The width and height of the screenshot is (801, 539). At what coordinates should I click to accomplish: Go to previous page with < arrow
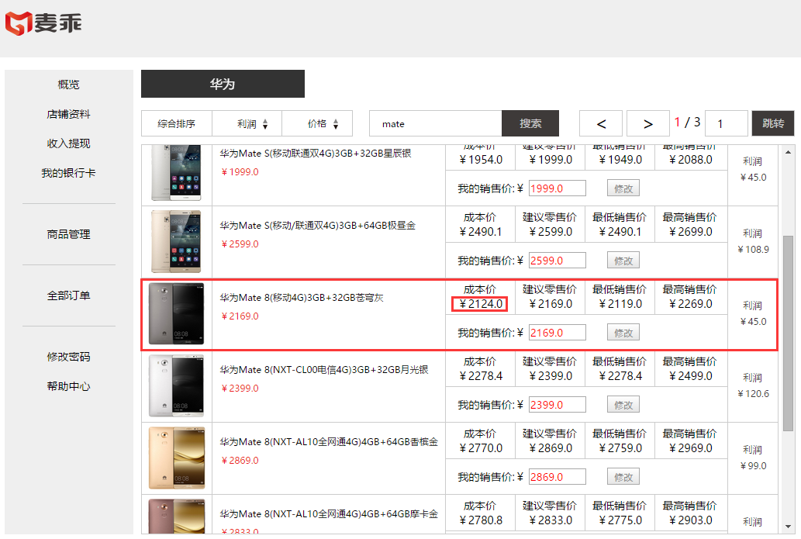coord(601,124)
